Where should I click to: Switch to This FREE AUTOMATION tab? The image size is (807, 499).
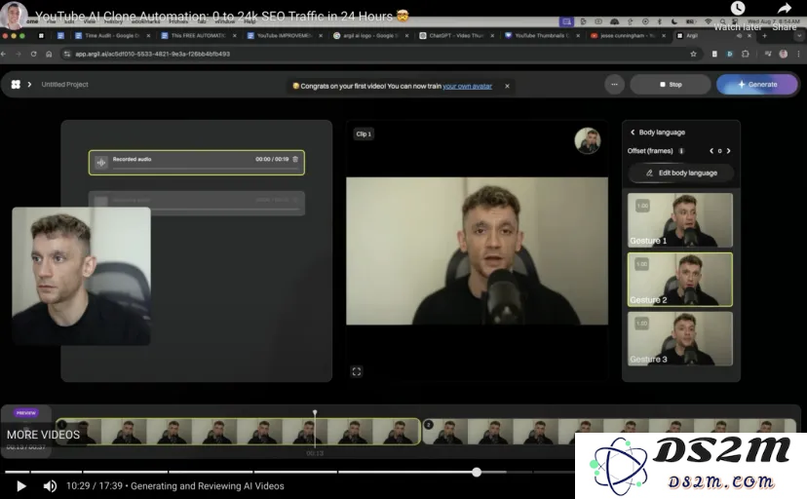[198, 35]
